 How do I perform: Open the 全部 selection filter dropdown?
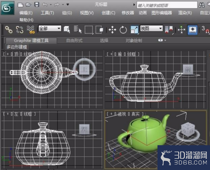tap(50, 28)
